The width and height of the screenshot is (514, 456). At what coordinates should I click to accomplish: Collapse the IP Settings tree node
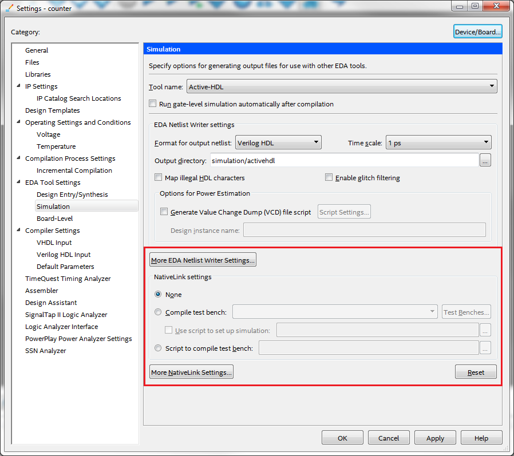(18, 86)
